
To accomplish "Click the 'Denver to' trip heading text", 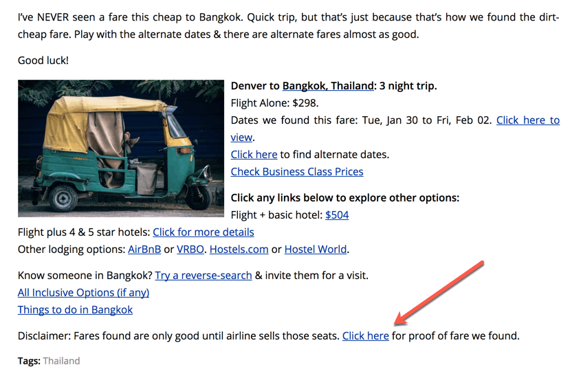I will coord(255,86).
